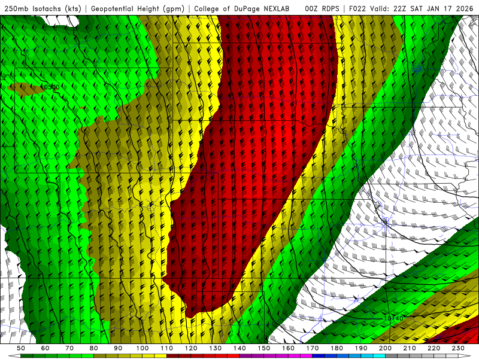This screenshot has width=479, height=359.
Task: Click the "22Z SAT JAN 17 2026" valid time
Action: pos(433,9)
